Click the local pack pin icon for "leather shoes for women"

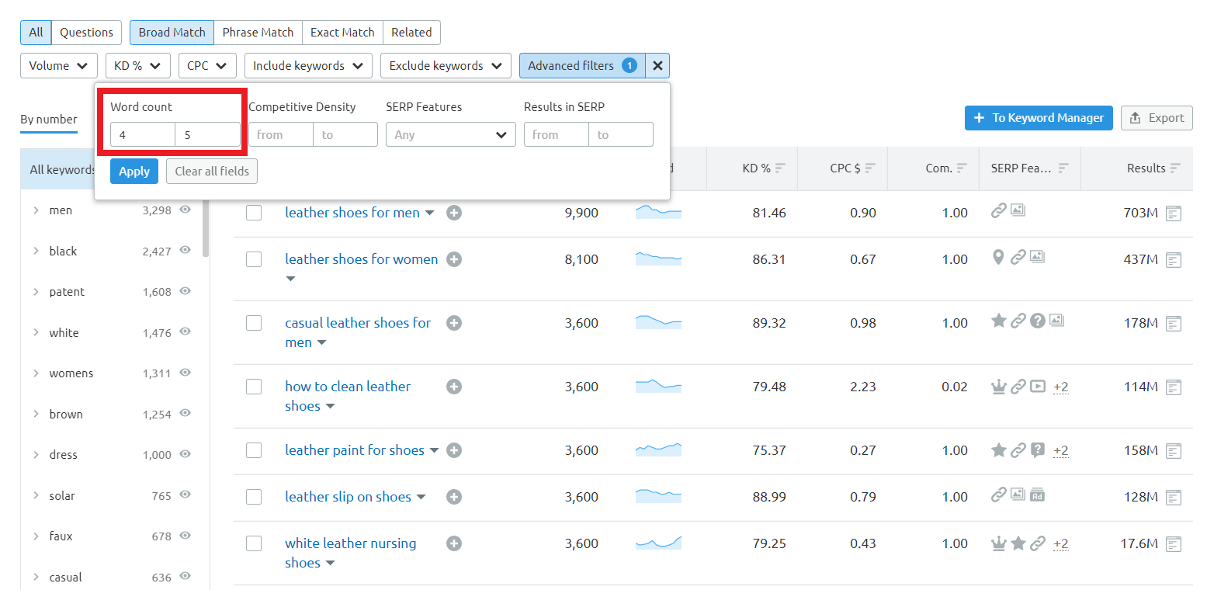999,256
